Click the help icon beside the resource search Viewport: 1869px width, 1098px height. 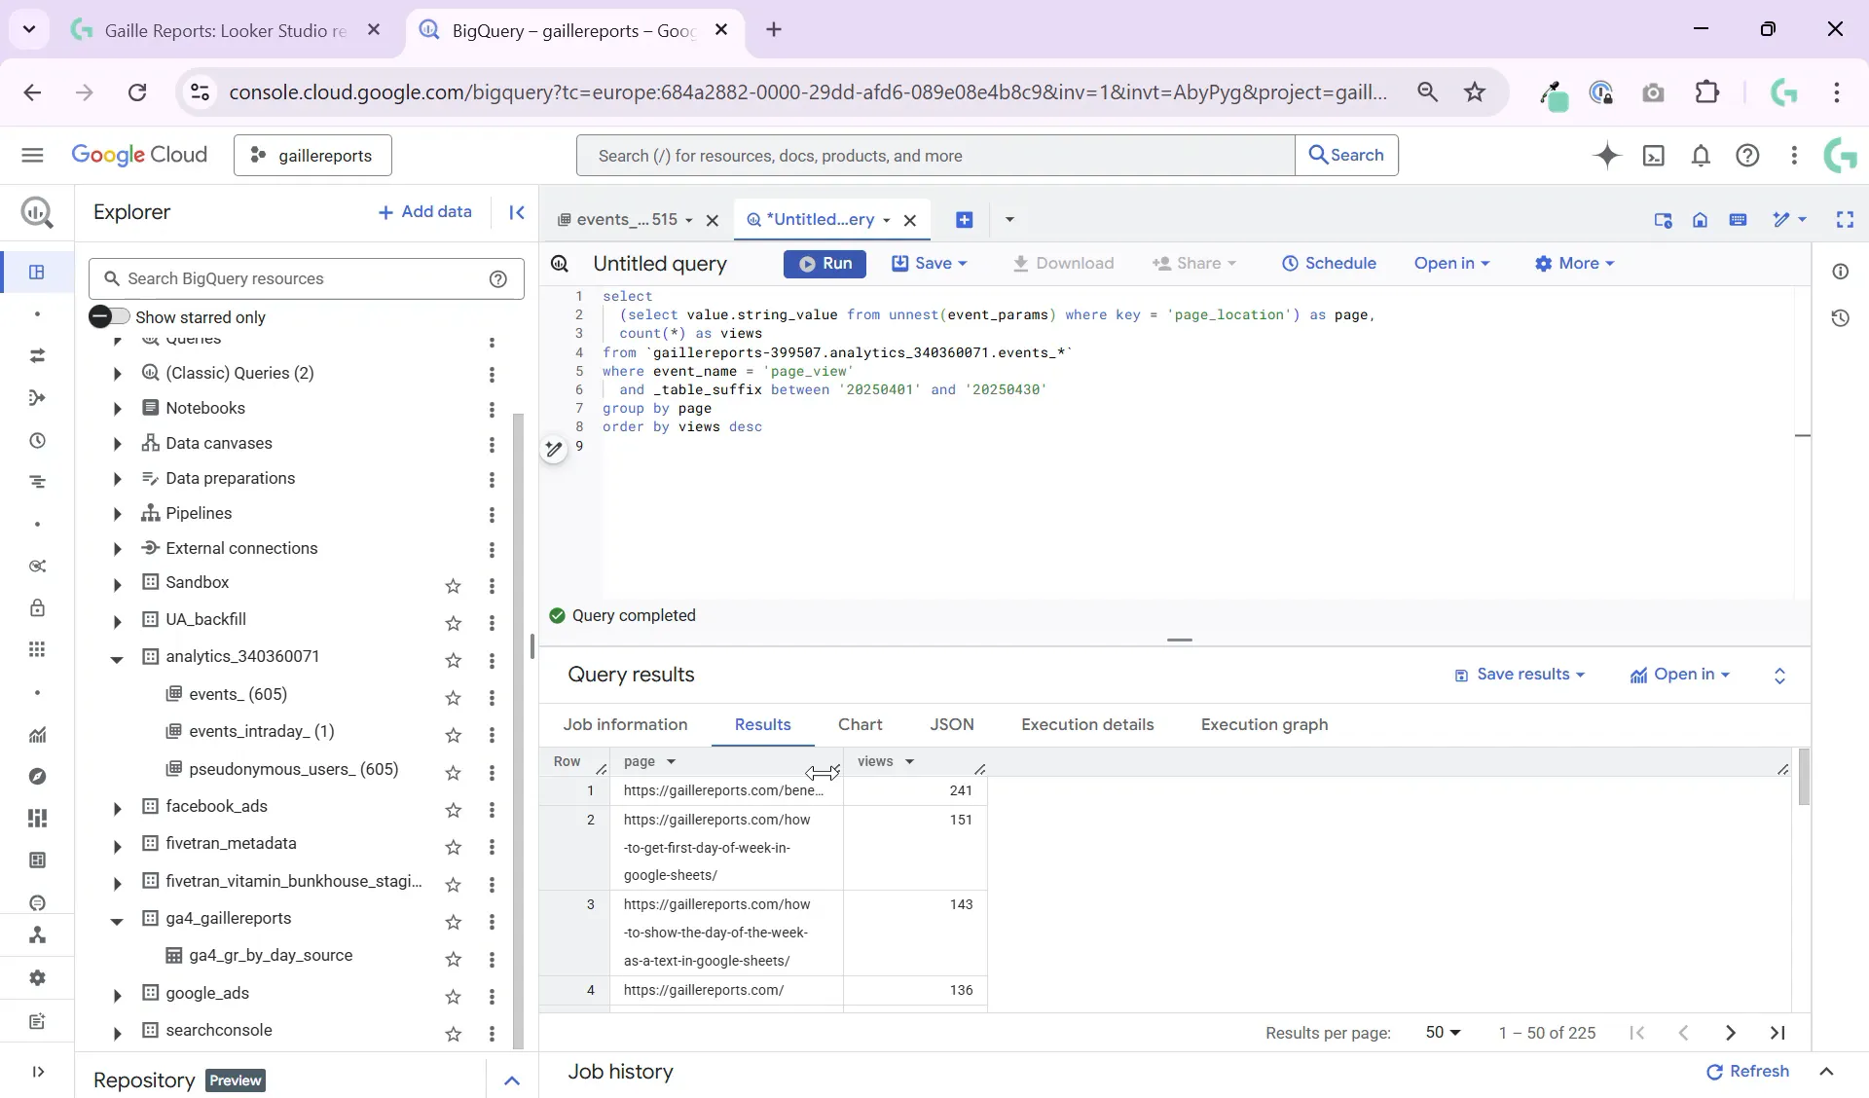point(498,279)
